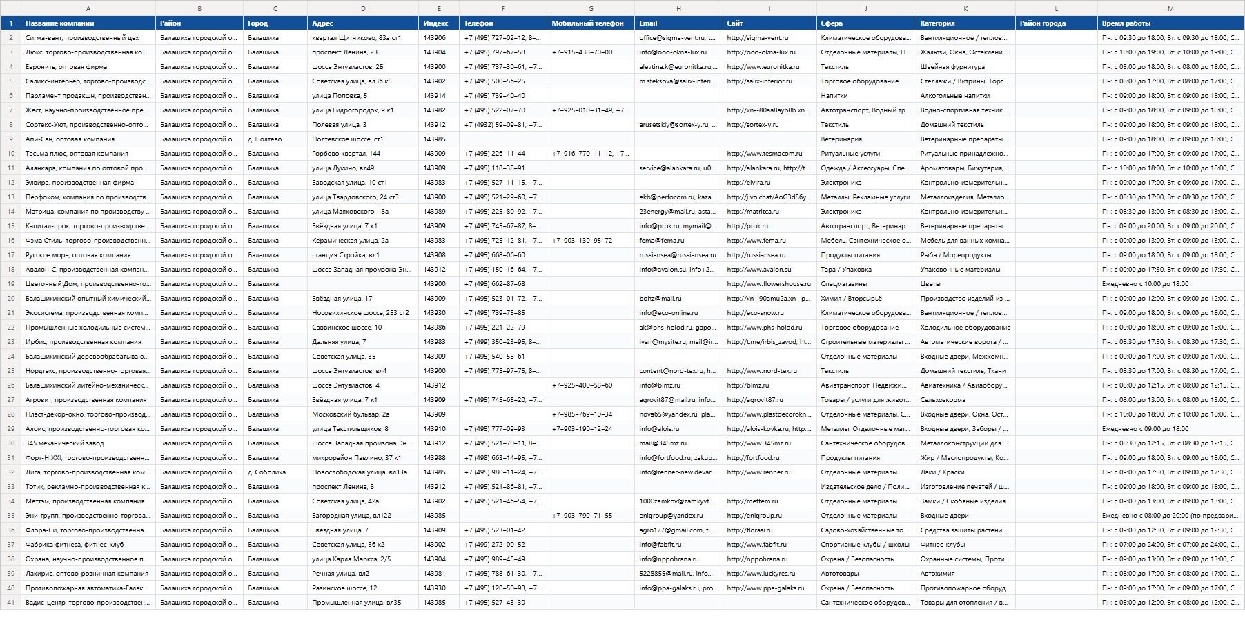The image size is (1245, 622).
Task: Click the "Холодильное оборудование" category cell
Action: [965, 328]
